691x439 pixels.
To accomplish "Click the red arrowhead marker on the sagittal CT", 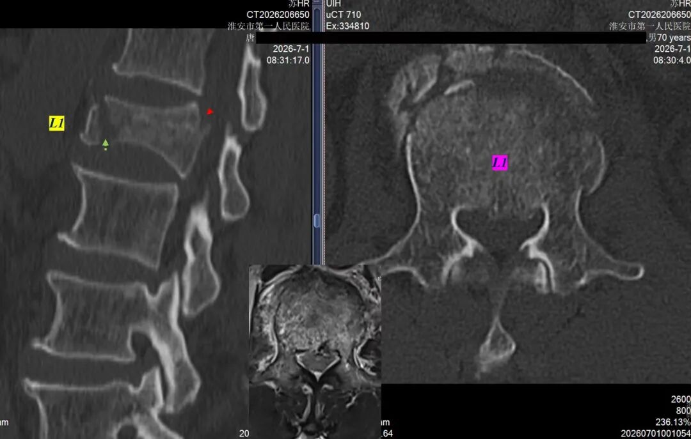I will click(210, 112).
